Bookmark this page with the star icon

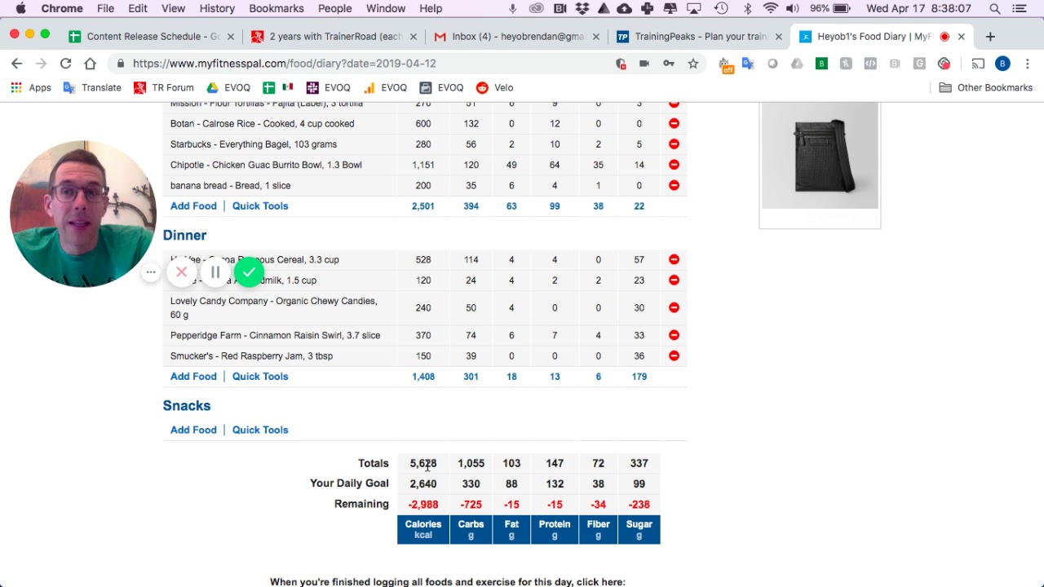(693, 64)
